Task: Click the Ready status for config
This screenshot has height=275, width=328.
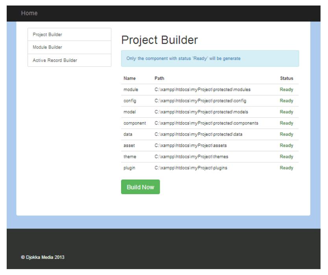Action: [x=286, y=101]
